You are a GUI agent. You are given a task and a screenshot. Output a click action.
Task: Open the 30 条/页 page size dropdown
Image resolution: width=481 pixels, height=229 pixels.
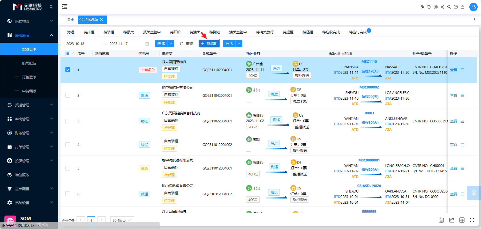122,220
